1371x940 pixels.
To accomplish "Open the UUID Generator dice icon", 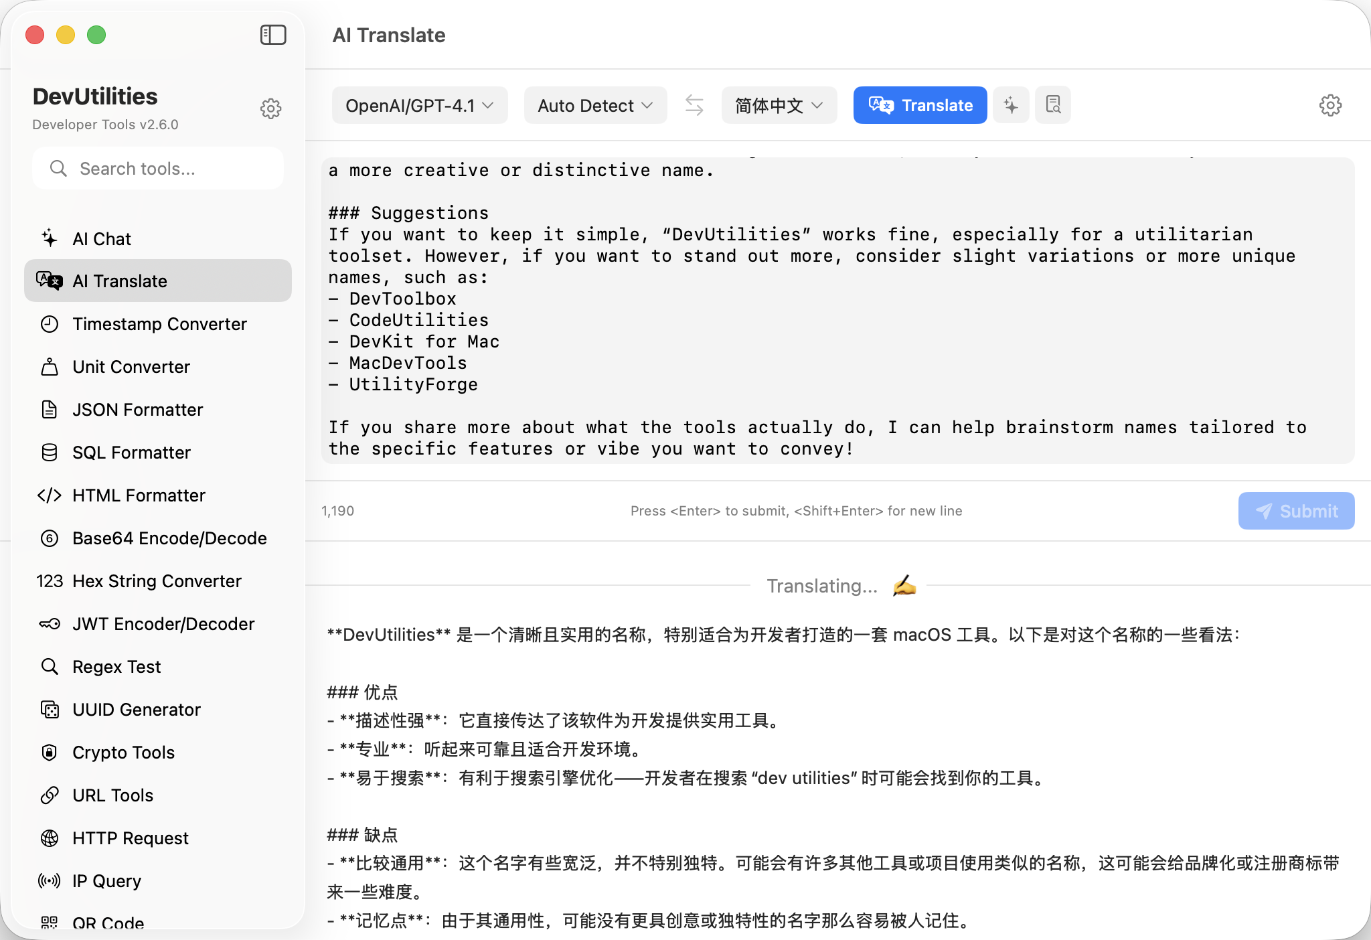I will (x=50, y=710).
